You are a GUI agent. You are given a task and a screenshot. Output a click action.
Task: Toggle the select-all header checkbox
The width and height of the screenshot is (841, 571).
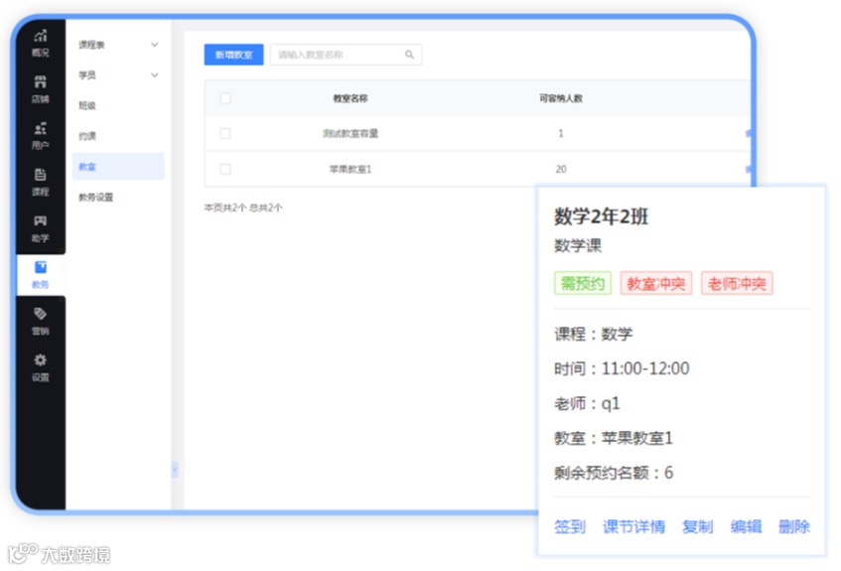(x=225, y=98)
